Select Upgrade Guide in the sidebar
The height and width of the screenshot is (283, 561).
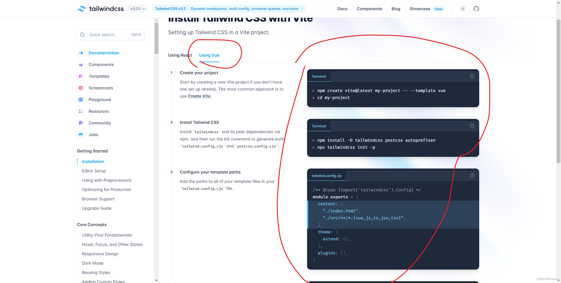click(96, 208)
